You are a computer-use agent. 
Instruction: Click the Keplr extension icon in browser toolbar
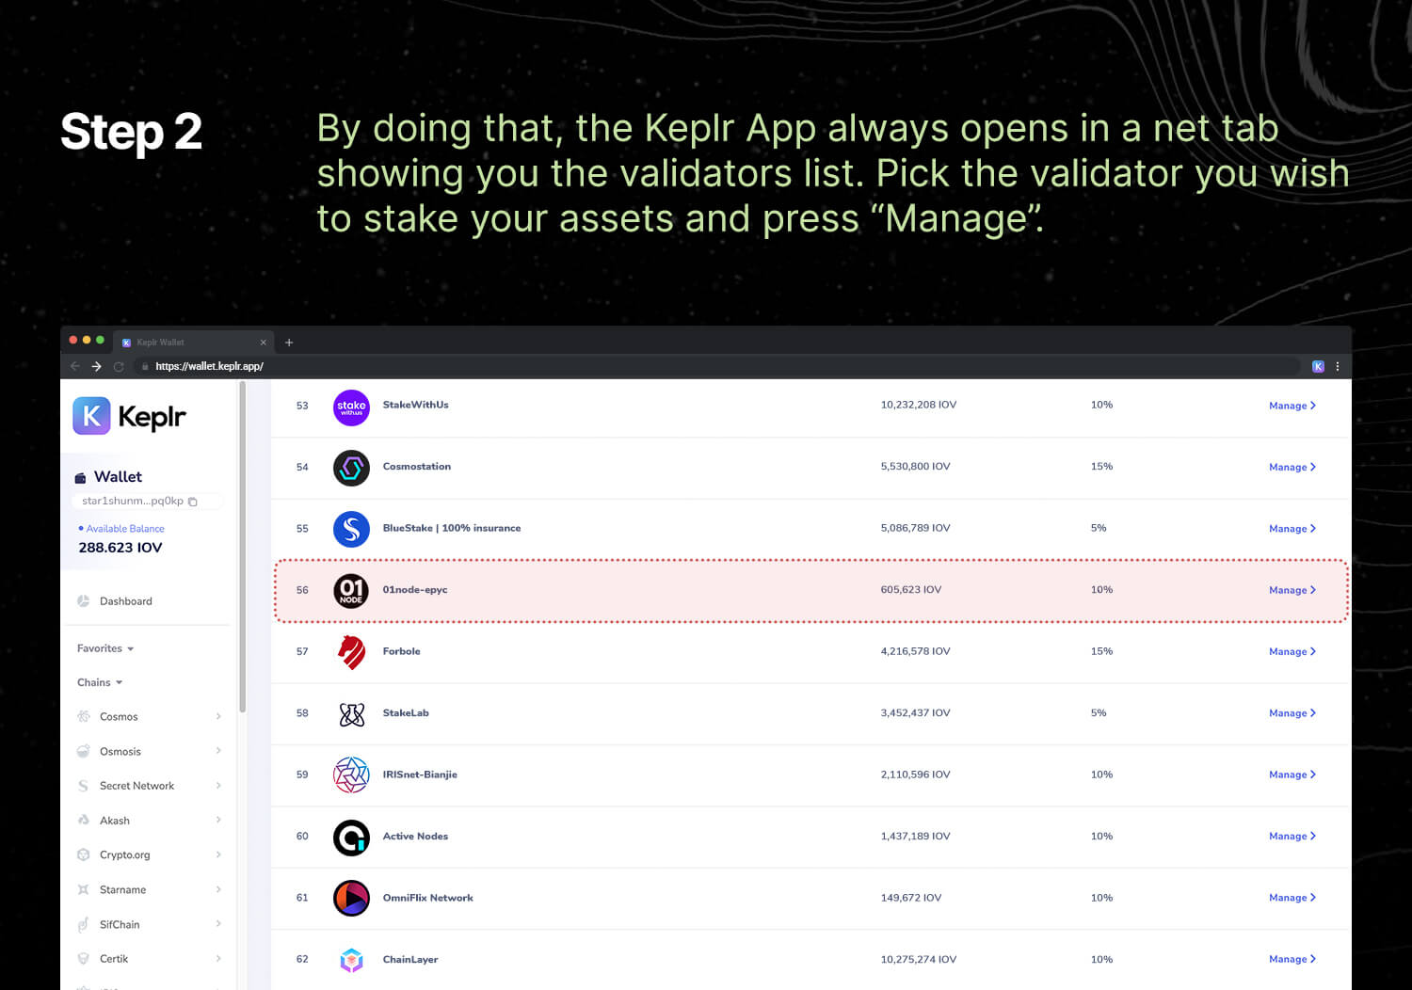coord(1318,366)
